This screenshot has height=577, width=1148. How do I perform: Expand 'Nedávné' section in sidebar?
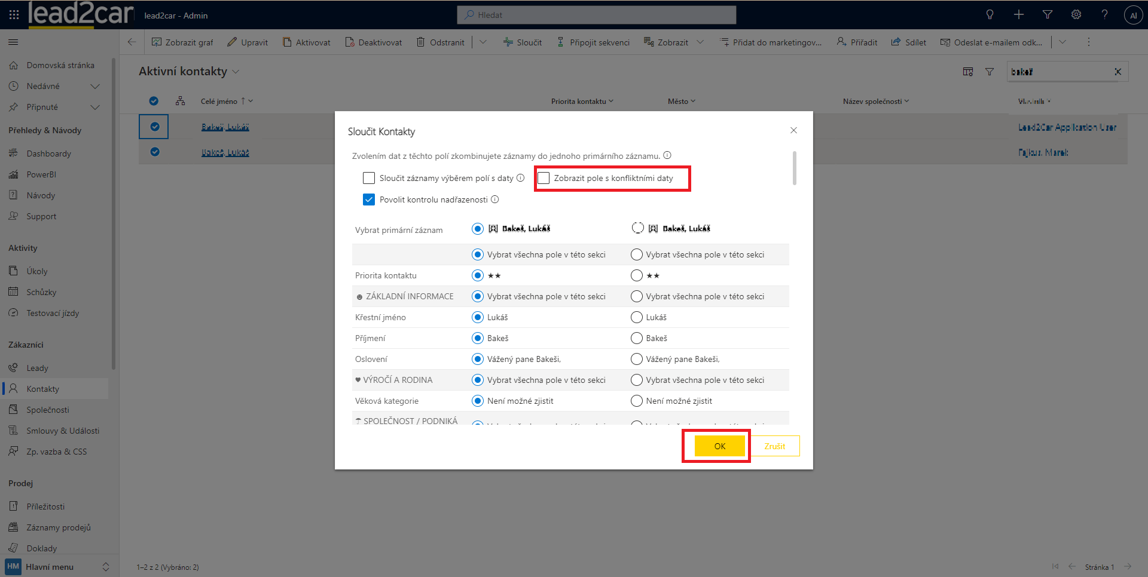point(94,87)
